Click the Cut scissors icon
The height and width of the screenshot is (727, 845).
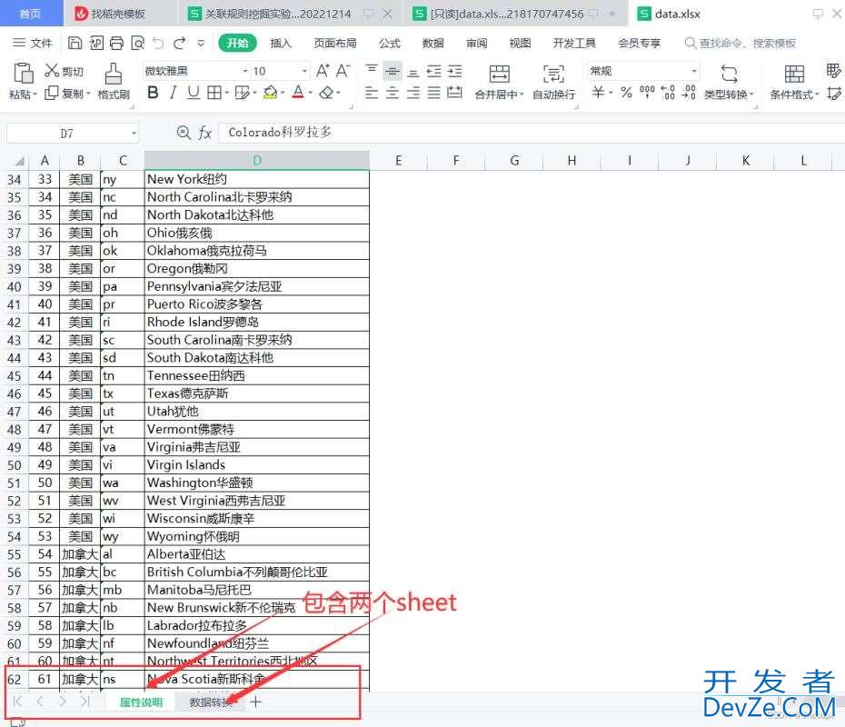(52, 70)
